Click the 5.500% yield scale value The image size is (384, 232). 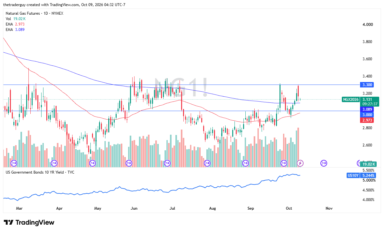[x=368, y=171]
